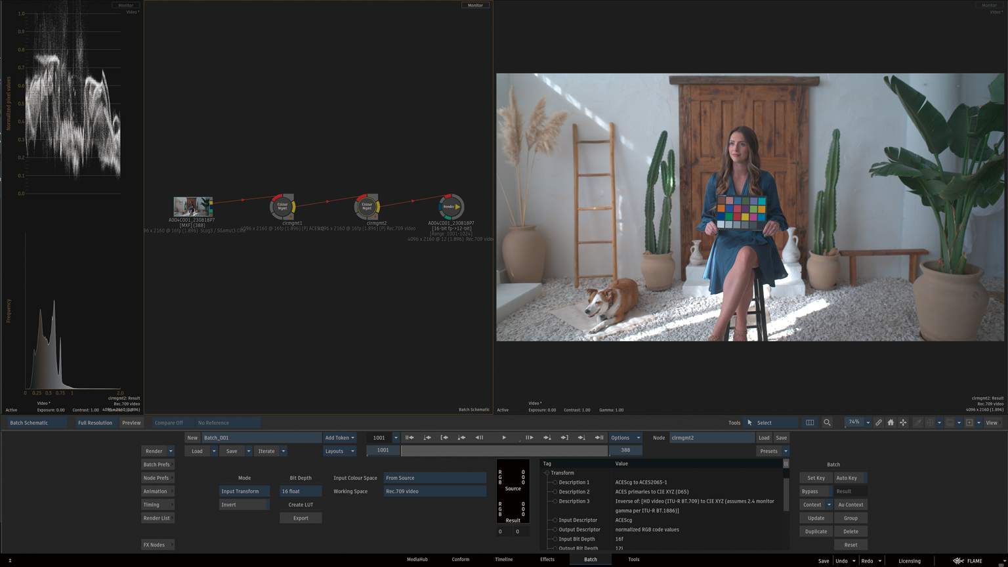Go to the in-point bracket marker
The width and height of the screenshot is (1008, 567).
444,438
